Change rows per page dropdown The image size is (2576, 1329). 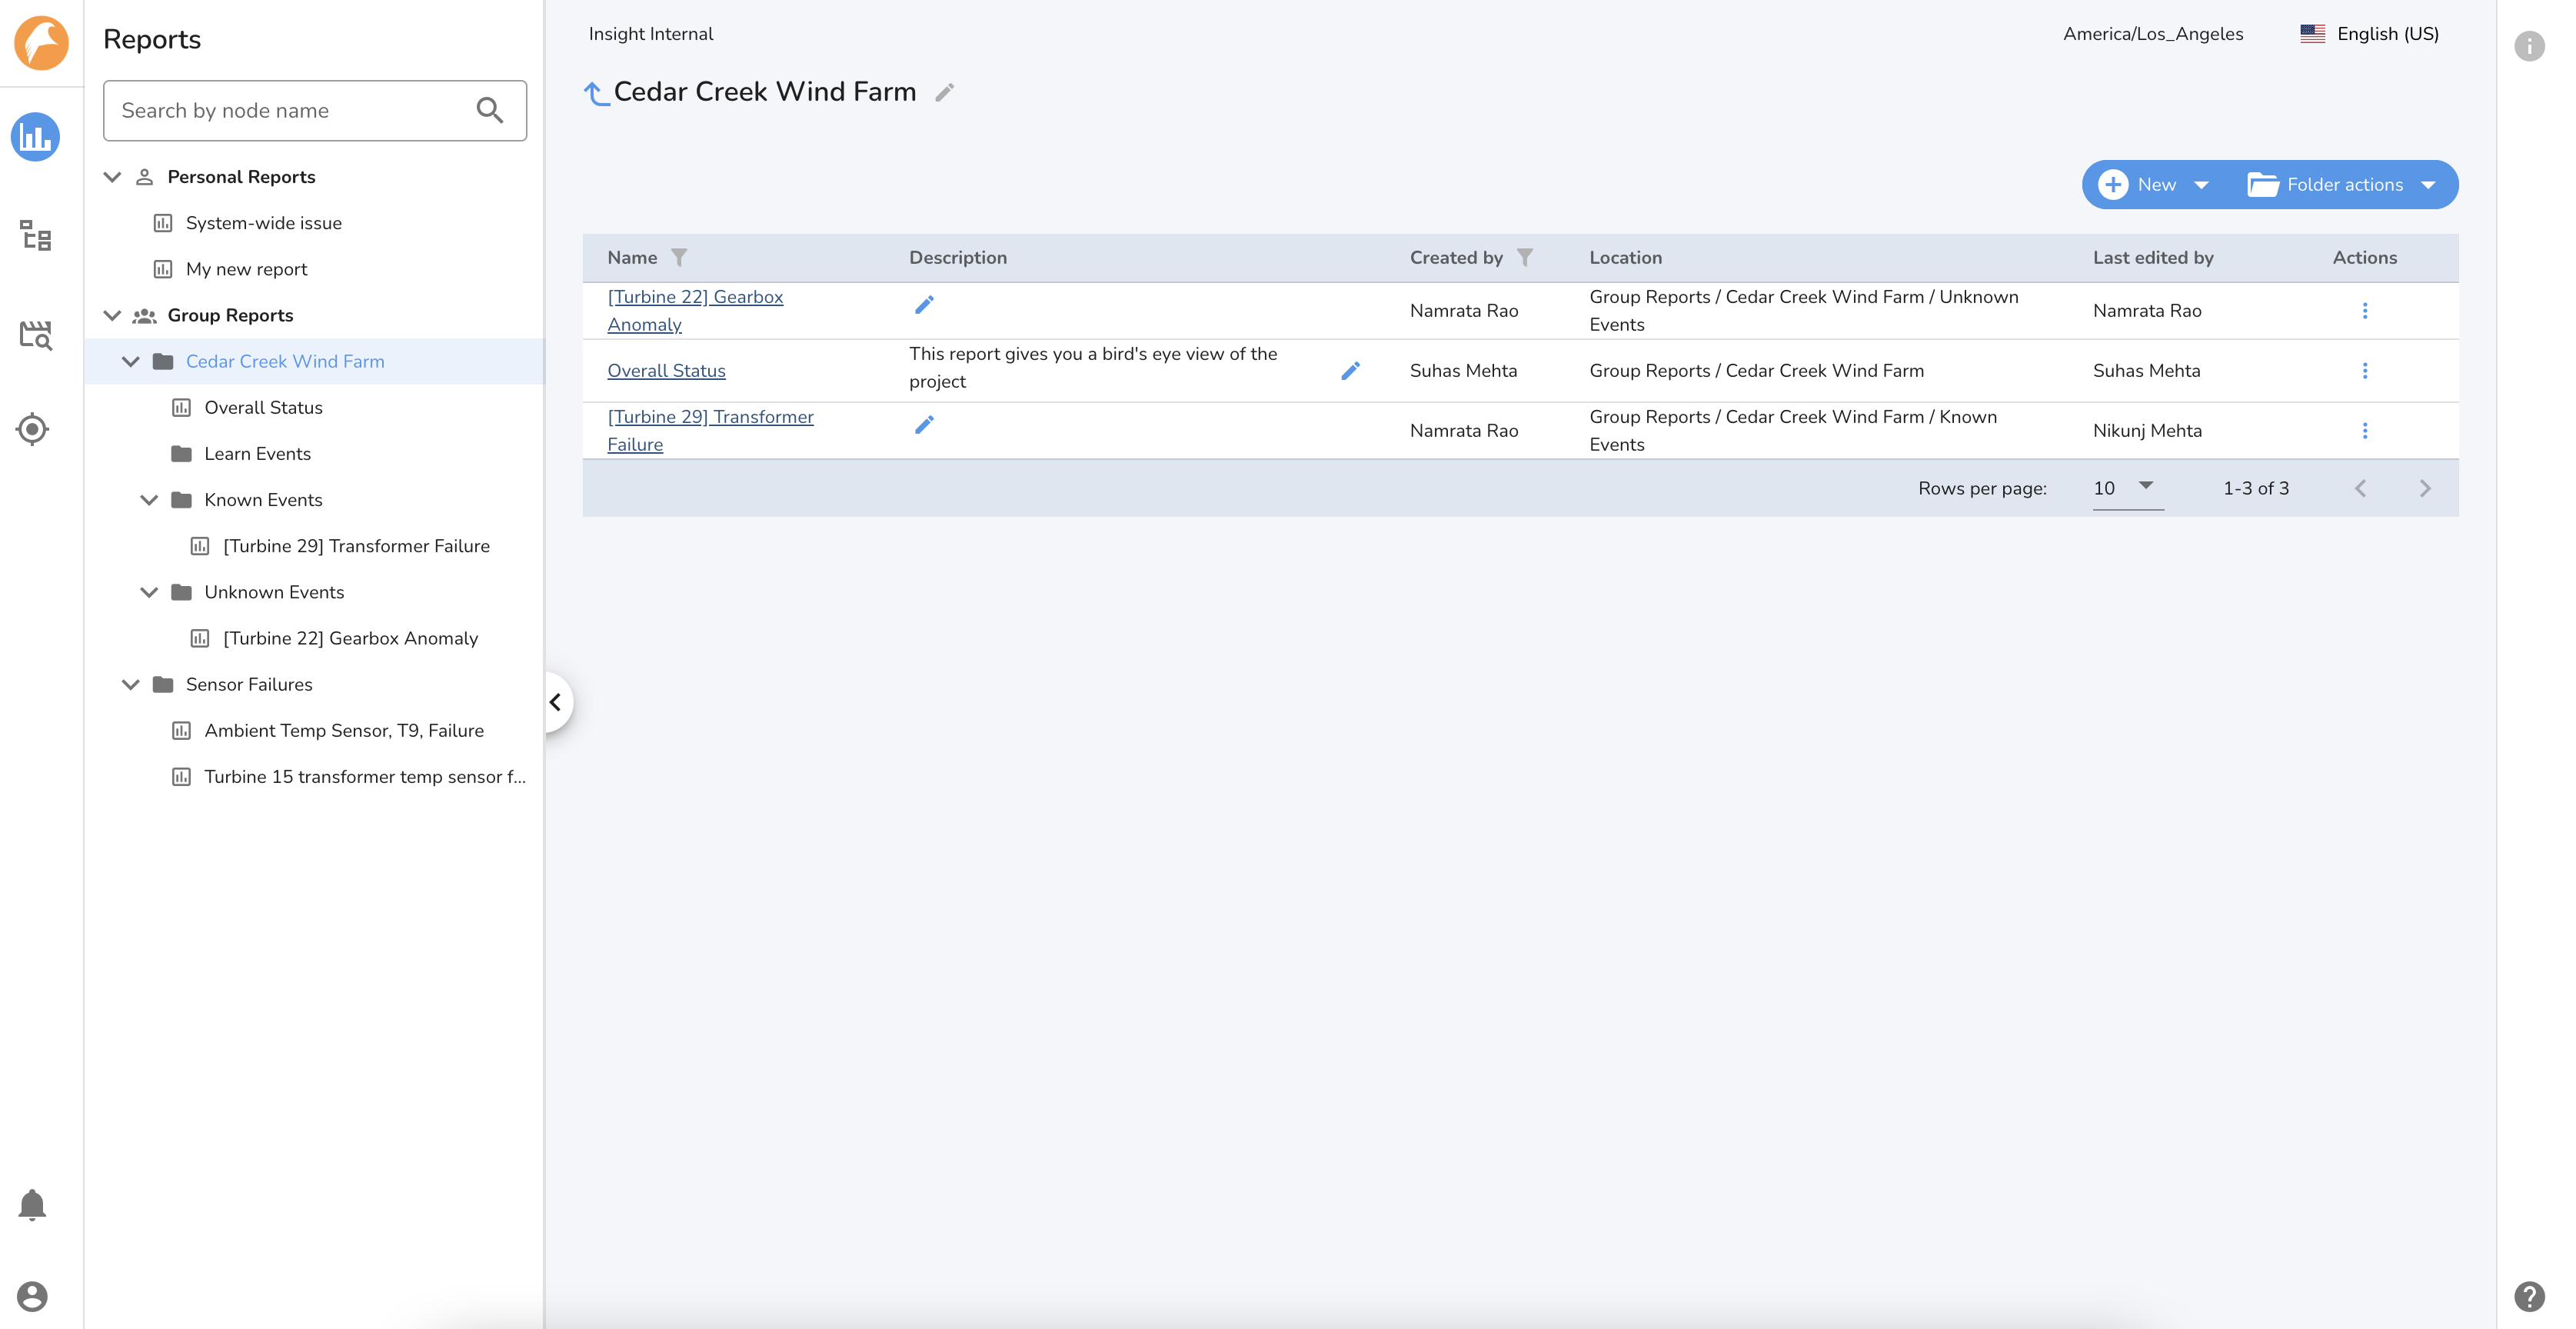2127,488
